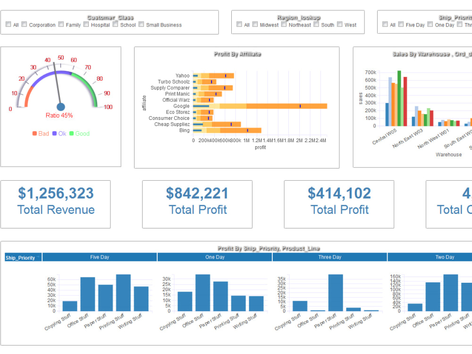The height and width of the screenshot is (354, 472).
Task: Enable the Five Day ship priority checkbox
Action: pos(401,24)
